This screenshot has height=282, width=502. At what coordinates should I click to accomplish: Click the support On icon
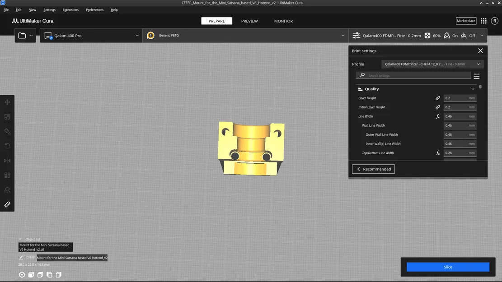[447, 36]
